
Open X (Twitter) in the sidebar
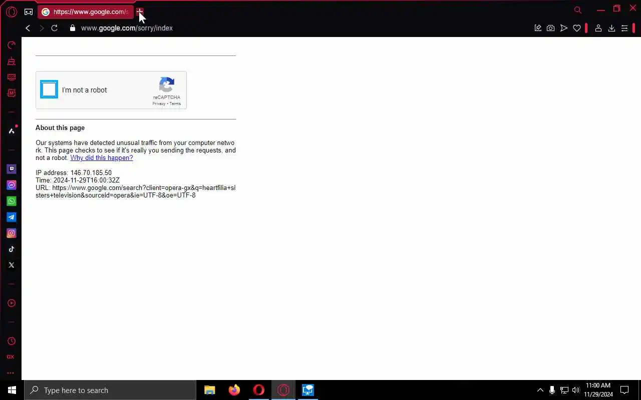[x=11, y=265]
